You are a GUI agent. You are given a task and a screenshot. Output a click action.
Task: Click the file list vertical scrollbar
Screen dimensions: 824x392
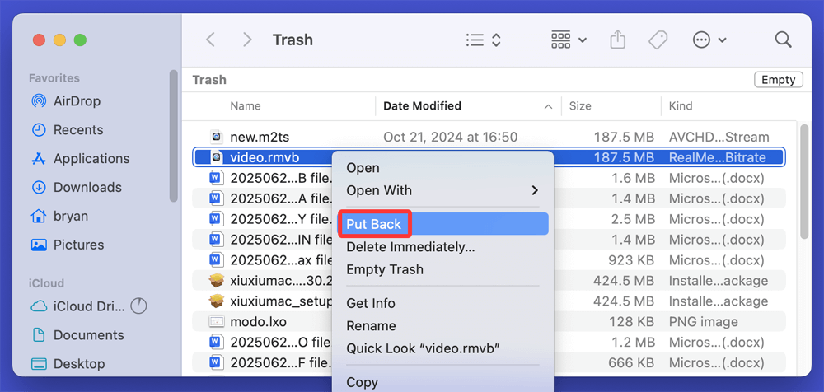click(804, 181)
